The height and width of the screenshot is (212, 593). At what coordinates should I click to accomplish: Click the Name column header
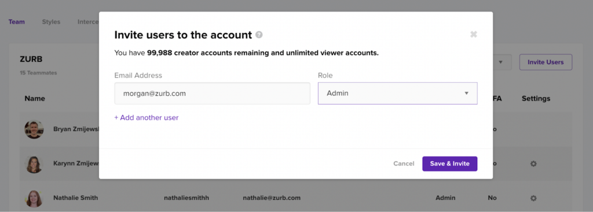tap(35, 98)
